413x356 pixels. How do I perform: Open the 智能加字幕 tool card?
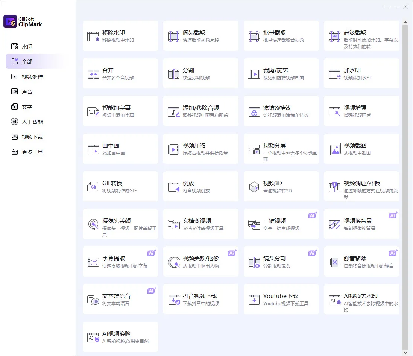pos(120,111)
